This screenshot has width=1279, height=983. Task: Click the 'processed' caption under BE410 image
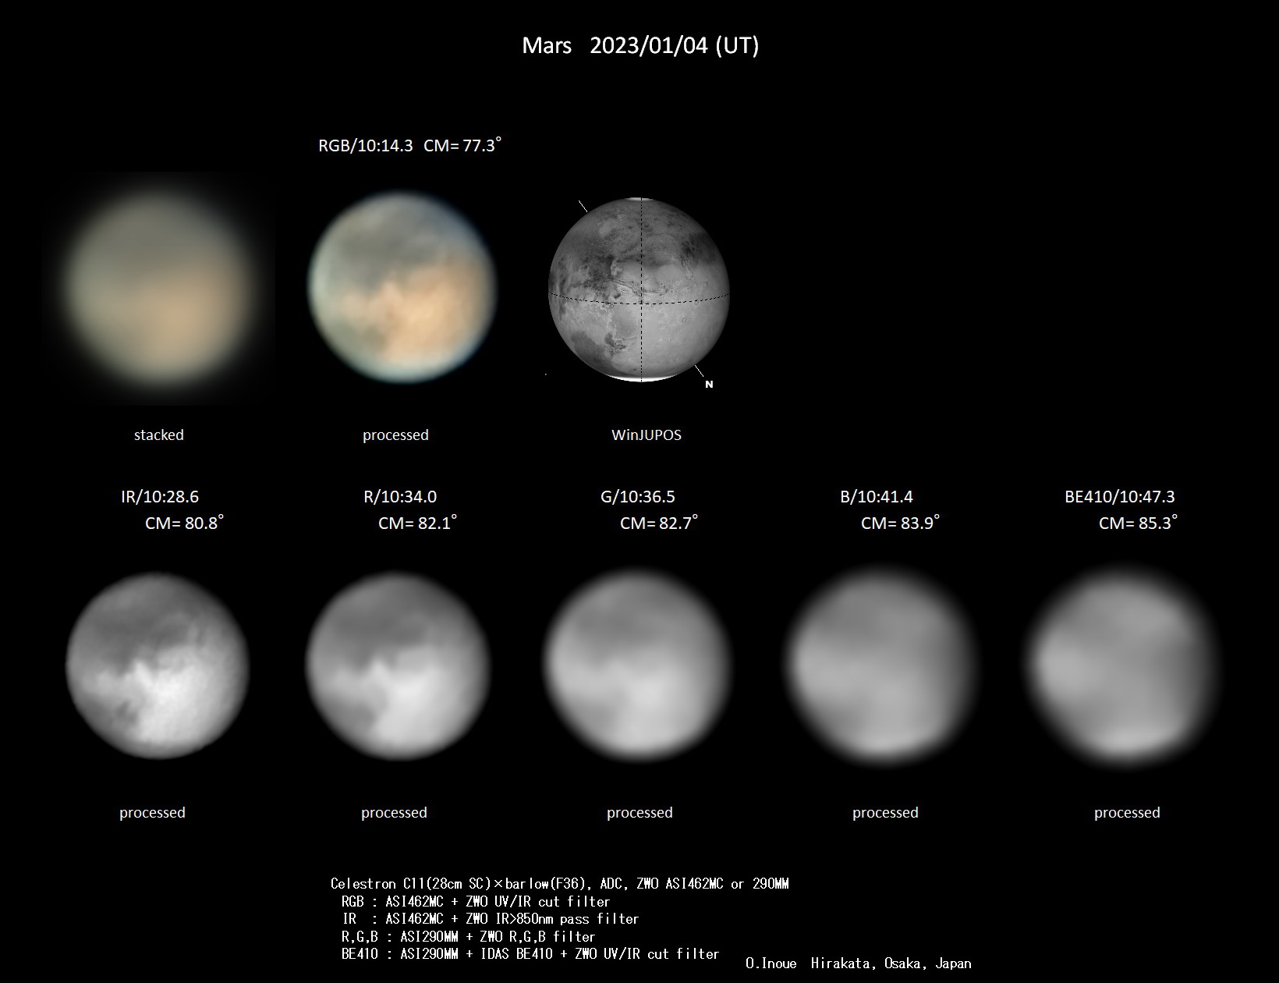1127,812
